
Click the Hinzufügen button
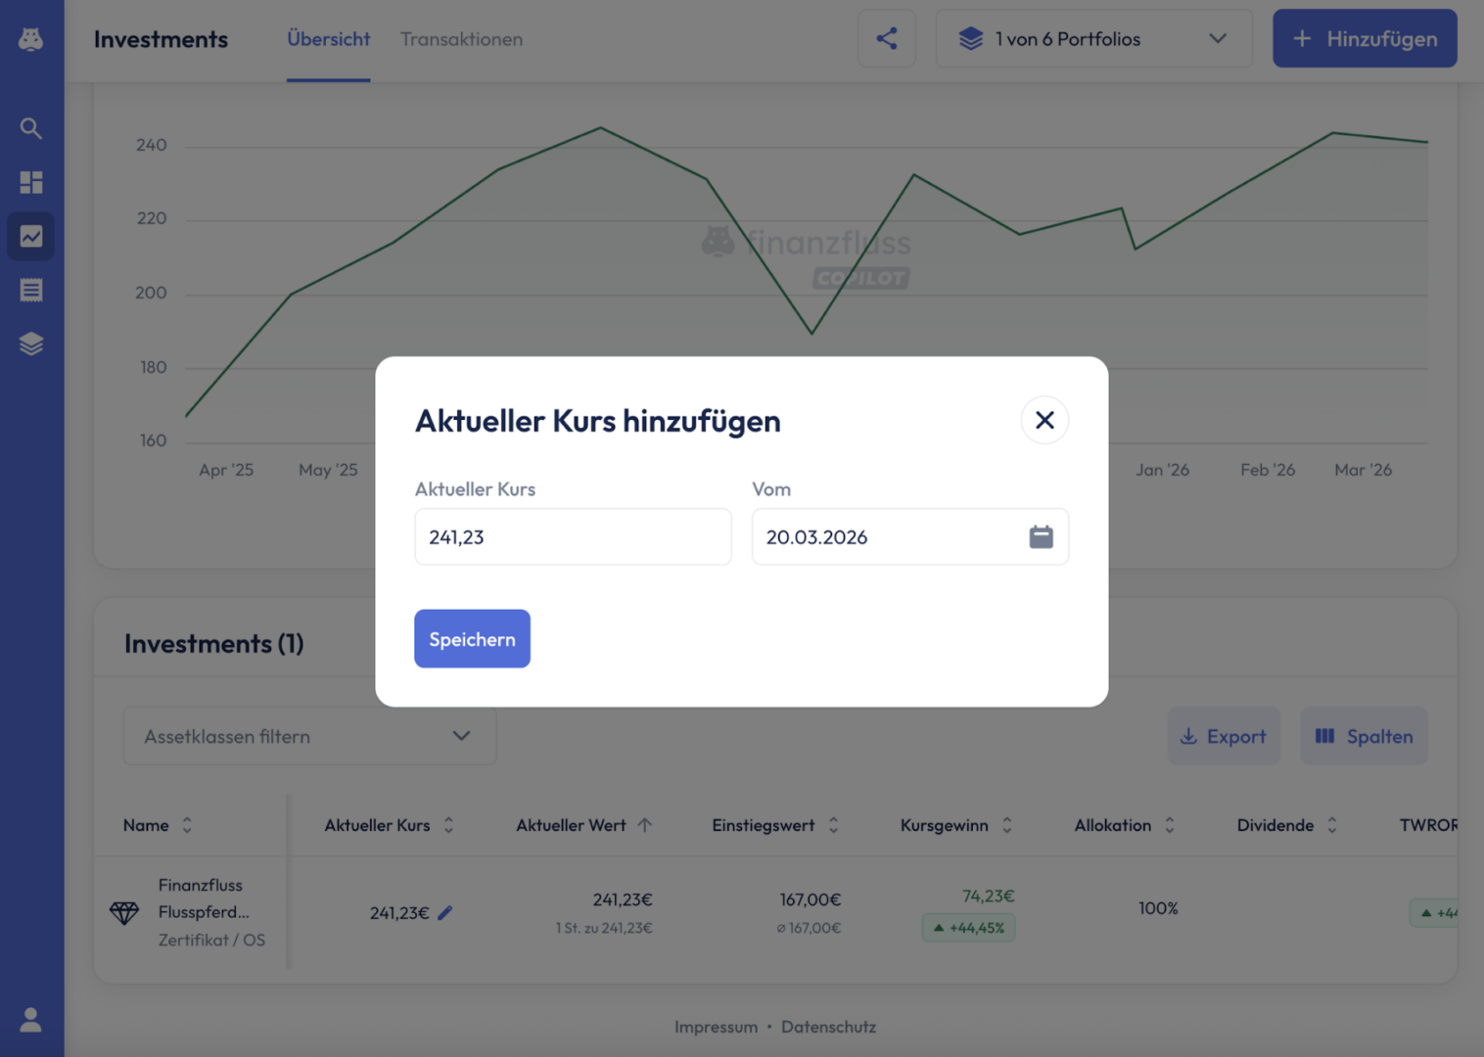[1364, 39]
